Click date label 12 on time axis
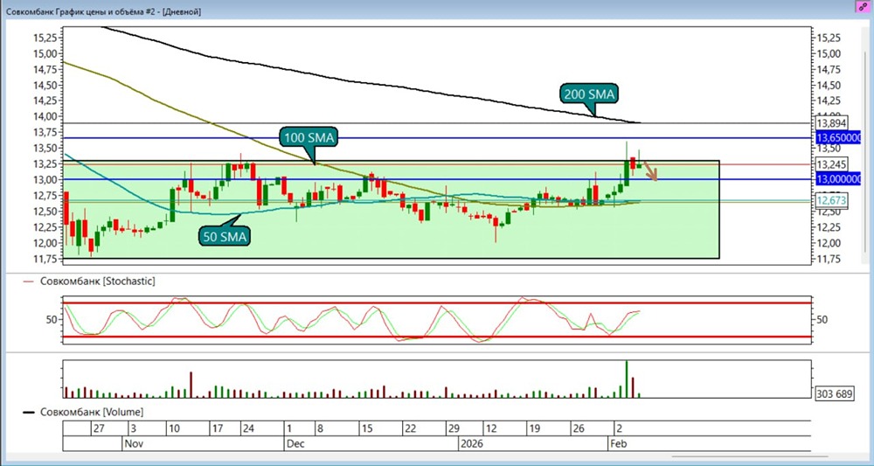 coord(491,429)
